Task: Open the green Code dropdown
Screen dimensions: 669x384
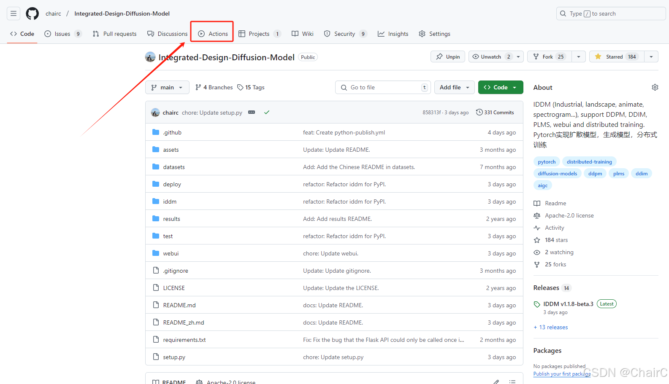Action: 501,87
